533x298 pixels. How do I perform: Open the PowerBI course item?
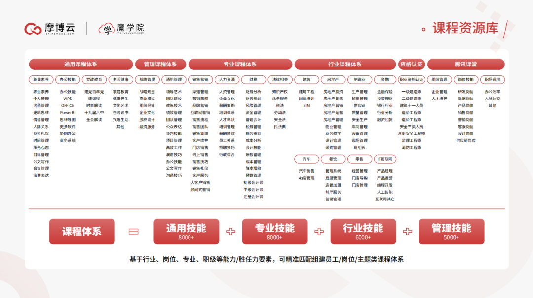68,112
